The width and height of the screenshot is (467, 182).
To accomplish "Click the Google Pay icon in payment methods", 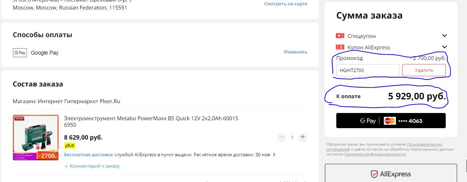I will coord(19,53).
